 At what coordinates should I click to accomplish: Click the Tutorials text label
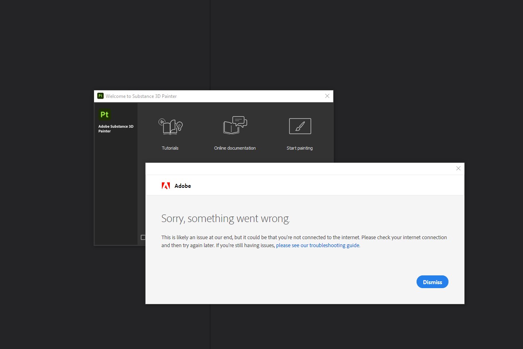170,148
